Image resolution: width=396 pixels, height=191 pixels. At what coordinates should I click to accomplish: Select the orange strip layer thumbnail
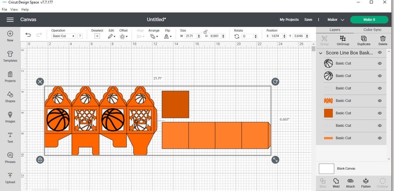pyautogui.click(x=328, y=138)
